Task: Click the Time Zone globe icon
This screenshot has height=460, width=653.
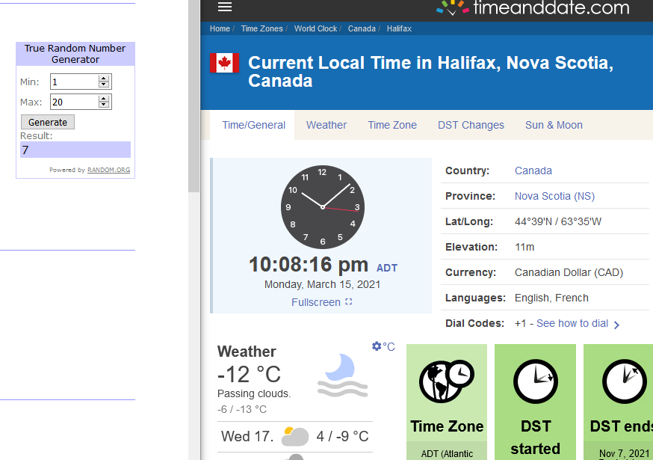Action: click(x=447, y=381)
